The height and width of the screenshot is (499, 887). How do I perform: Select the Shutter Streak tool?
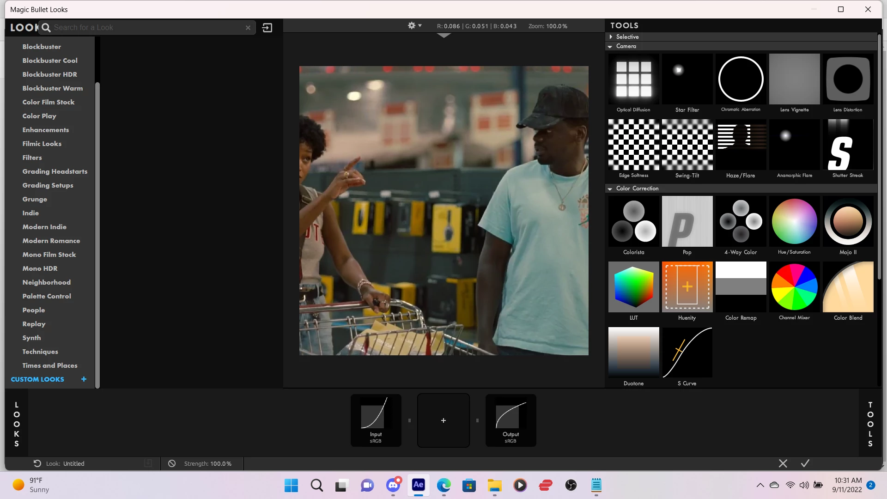click(x=848, y=145)
